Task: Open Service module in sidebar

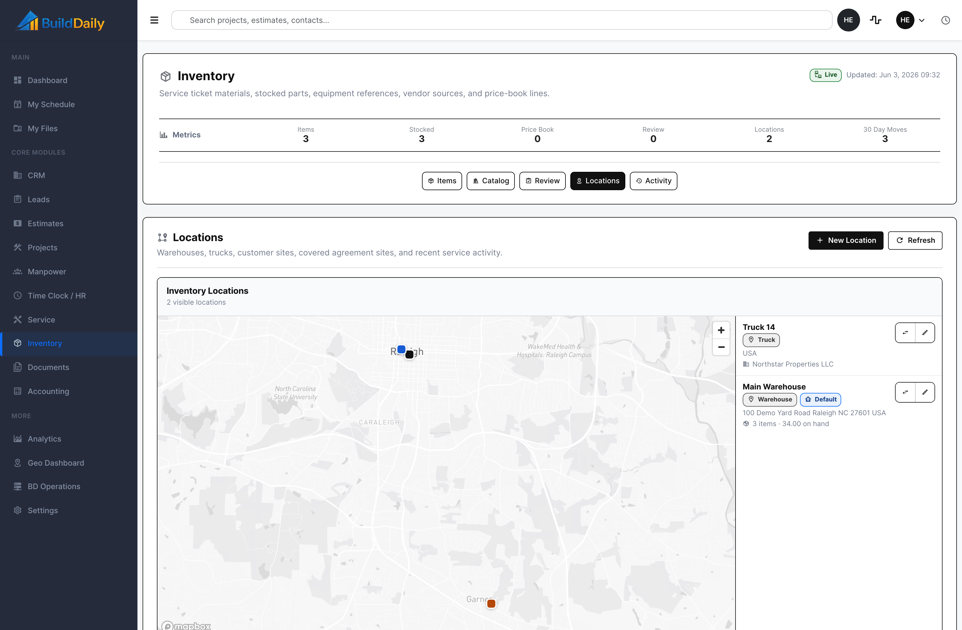Action: [x=69, y=320]
